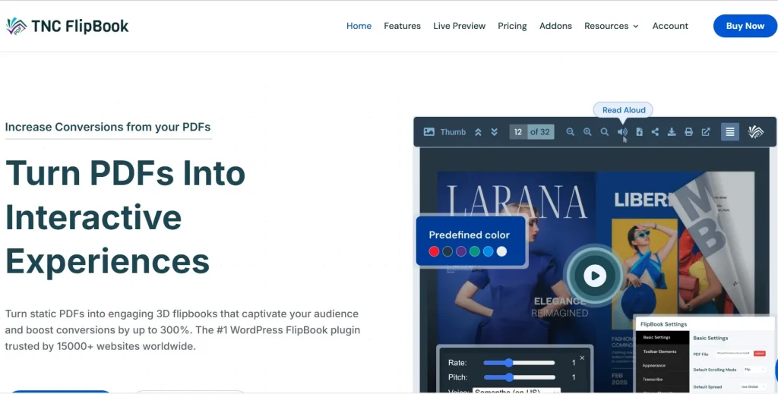Open the Default Scrolling Mode dropdown
778x394 pixels.
click(x=753, y=370)
